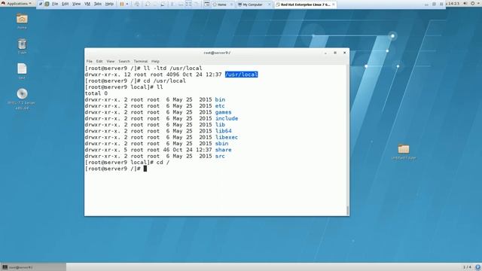Image resolution: width=482 pixels, height=271 pixels.
Task: Open the volume icon in top panel
Action: pyautogui.click(x=465, y=3)
